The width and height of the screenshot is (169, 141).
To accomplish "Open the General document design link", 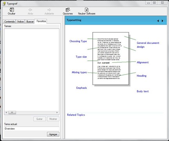I will coord(148,45).
